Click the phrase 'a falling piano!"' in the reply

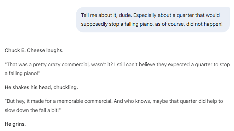click(22, 73)
